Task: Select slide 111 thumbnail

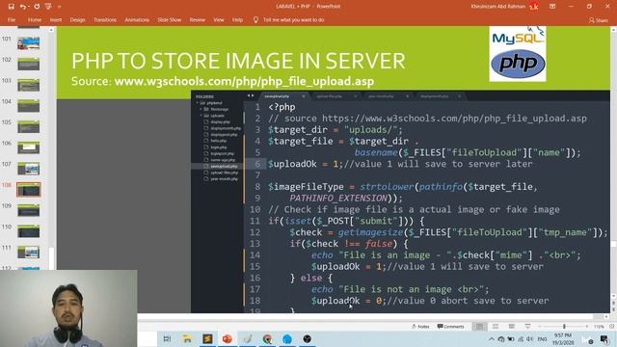Action: click(28, 253)
